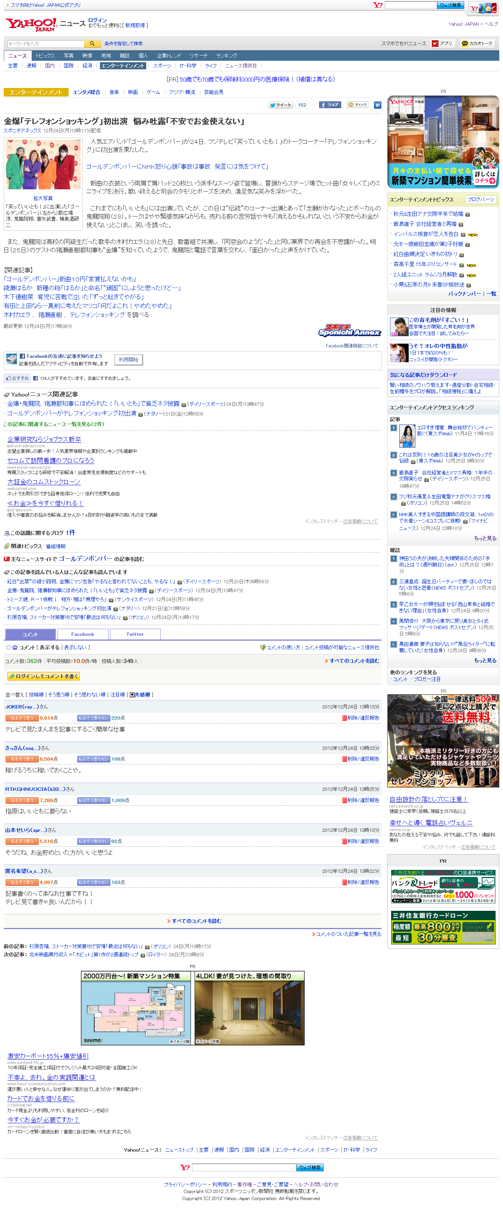The height and width of the screenshot is (1209, 503).
Task: Click 新規取得 registration link
Action: pyautogui.click(x=135, y=25)
